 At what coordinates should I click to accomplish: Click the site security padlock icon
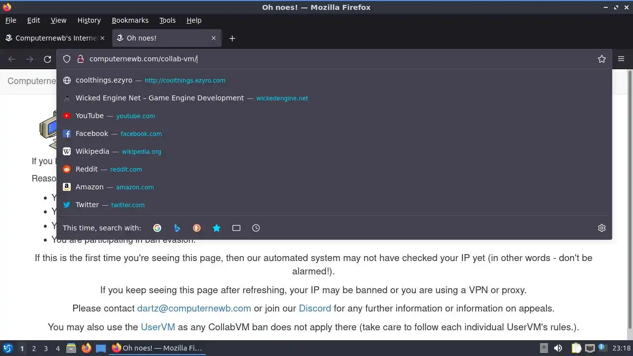coord(81,59)
